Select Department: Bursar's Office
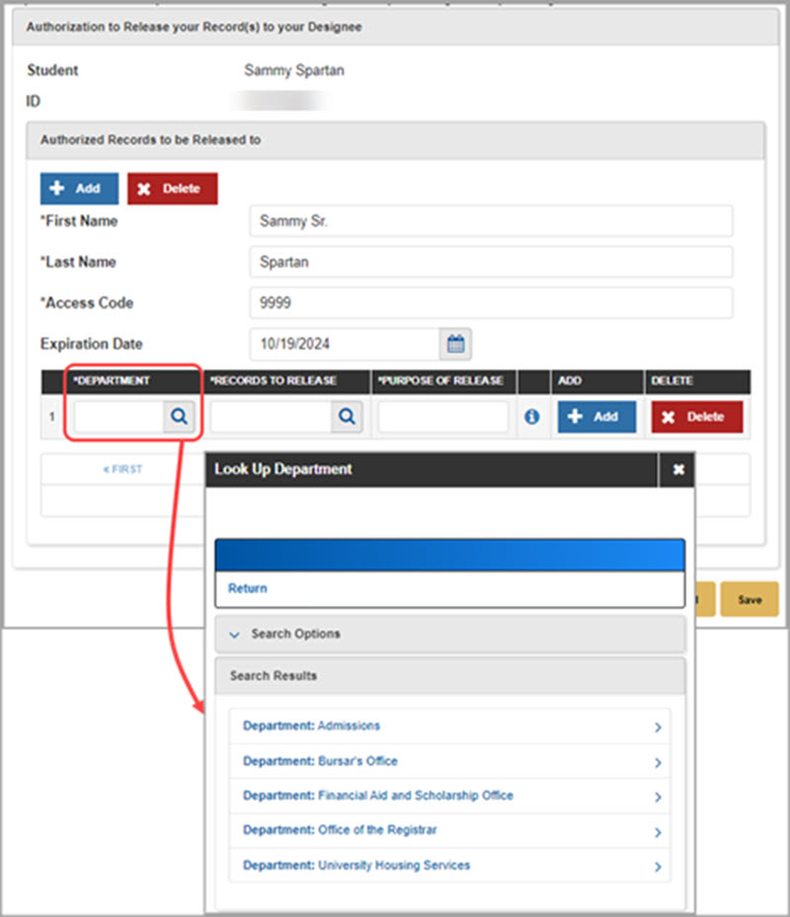Viewport: 790px width, 917px height. click(320, 761)
